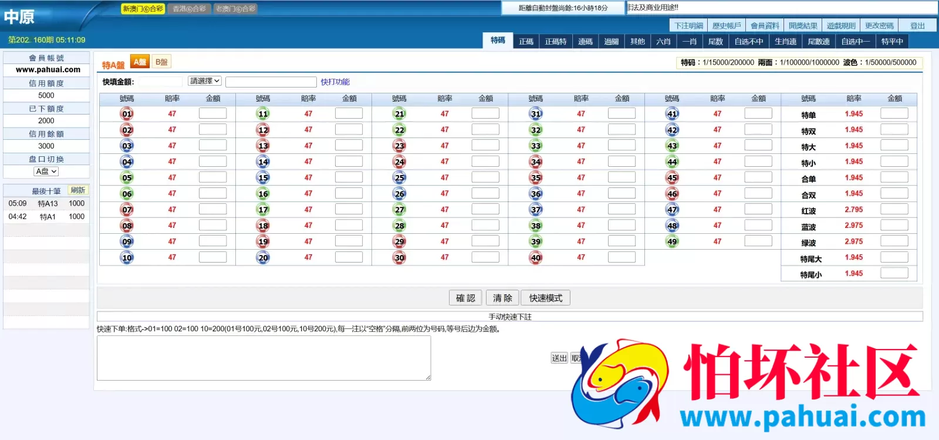The height and width of the screenshot is (440, 939).
Task: Refresh the last ten bets with 刷新
Action: pyautogui.click(x=78, y=190)
